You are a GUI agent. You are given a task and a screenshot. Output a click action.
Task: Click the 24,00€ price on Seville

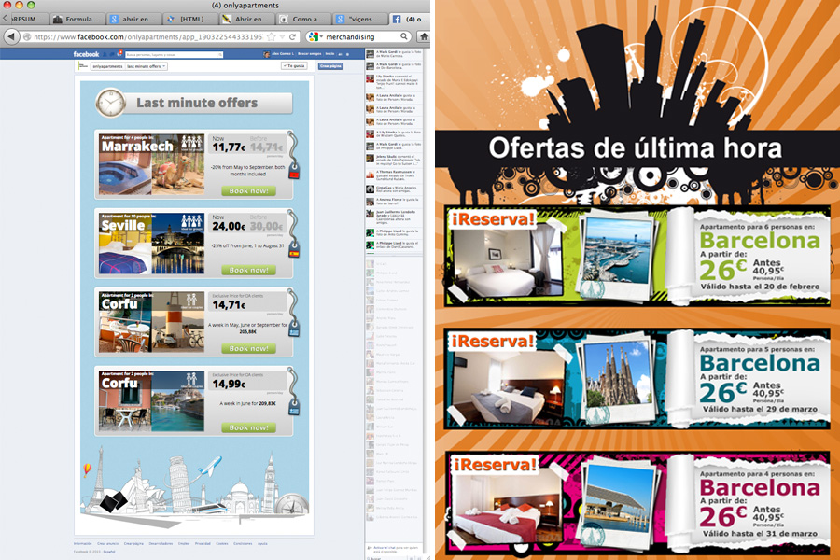click(x=229, y=226)
